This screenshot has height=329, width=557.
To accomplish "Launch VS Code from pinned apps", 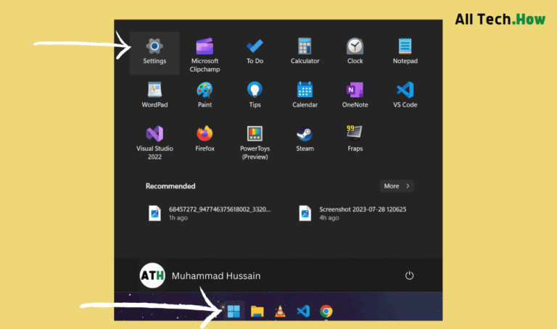I will tap(405, 95).
